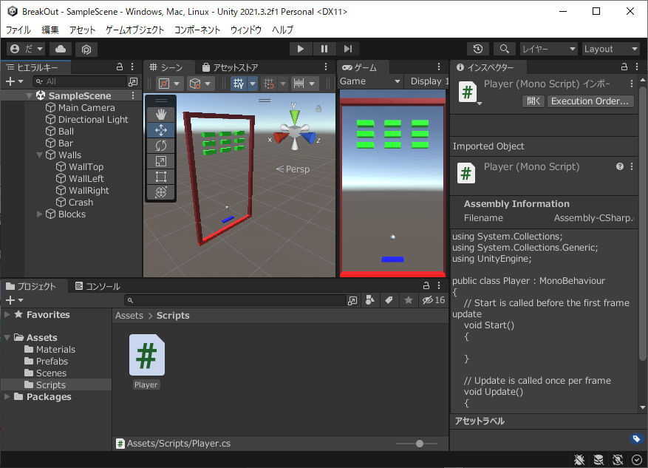Click the debug mode bug icon in status bar
This screenshot has width=648, height=468.
(579, 459)
